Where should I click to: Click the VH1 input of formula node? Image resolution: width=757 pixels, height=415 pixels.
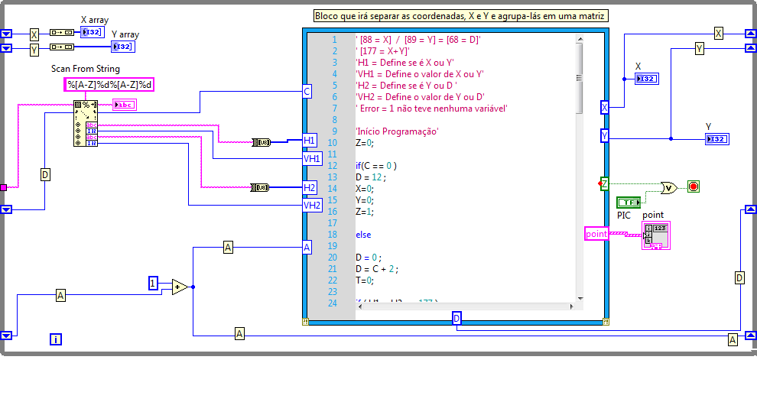[311, 158]
